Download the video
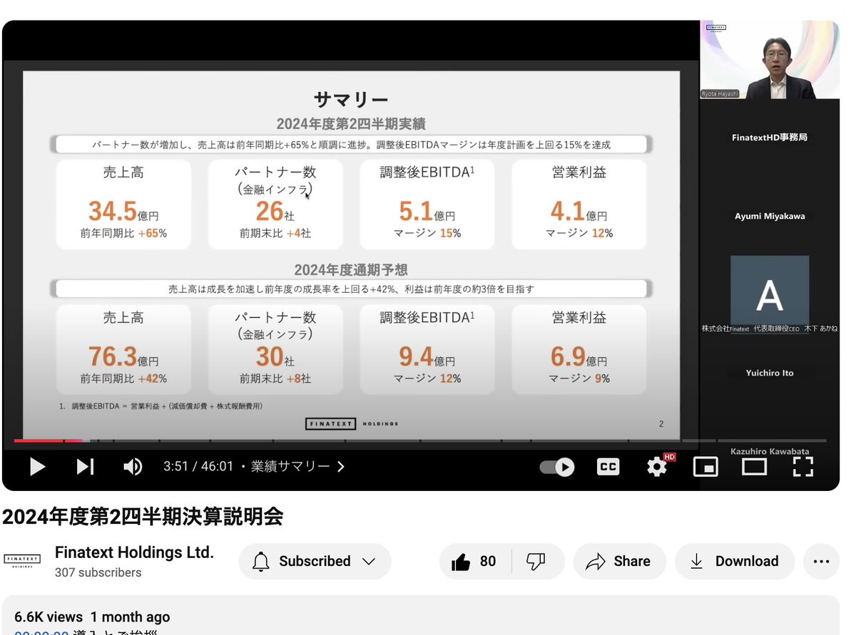Image resolution: width=856 pixels, height=635 pixels. [x=735, y=562]
